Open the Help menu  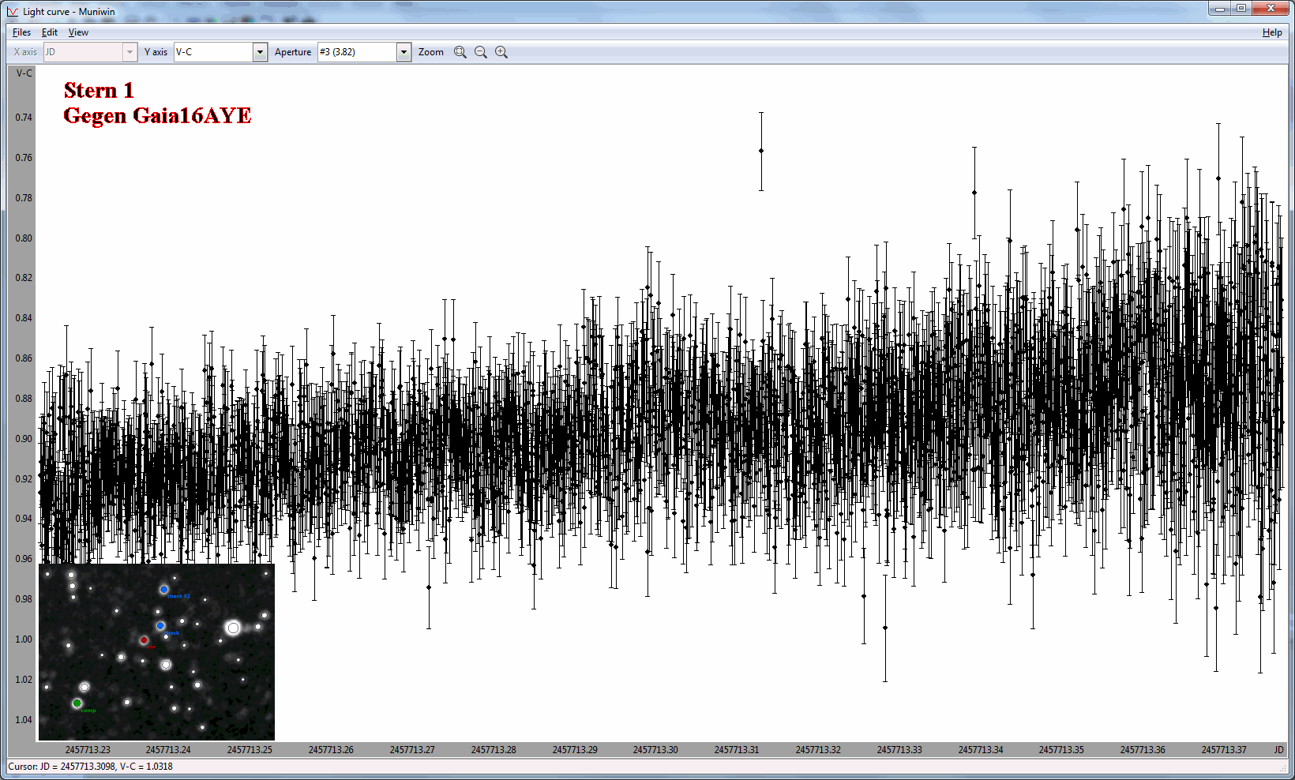[1271, 32]
